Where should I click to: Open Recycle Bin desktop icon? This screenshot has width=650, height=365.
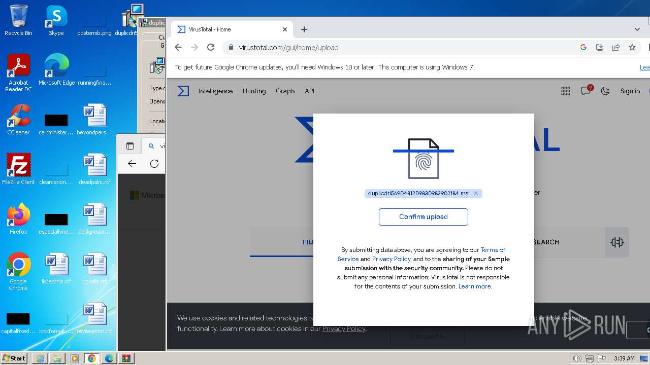[x=18, y=20]
